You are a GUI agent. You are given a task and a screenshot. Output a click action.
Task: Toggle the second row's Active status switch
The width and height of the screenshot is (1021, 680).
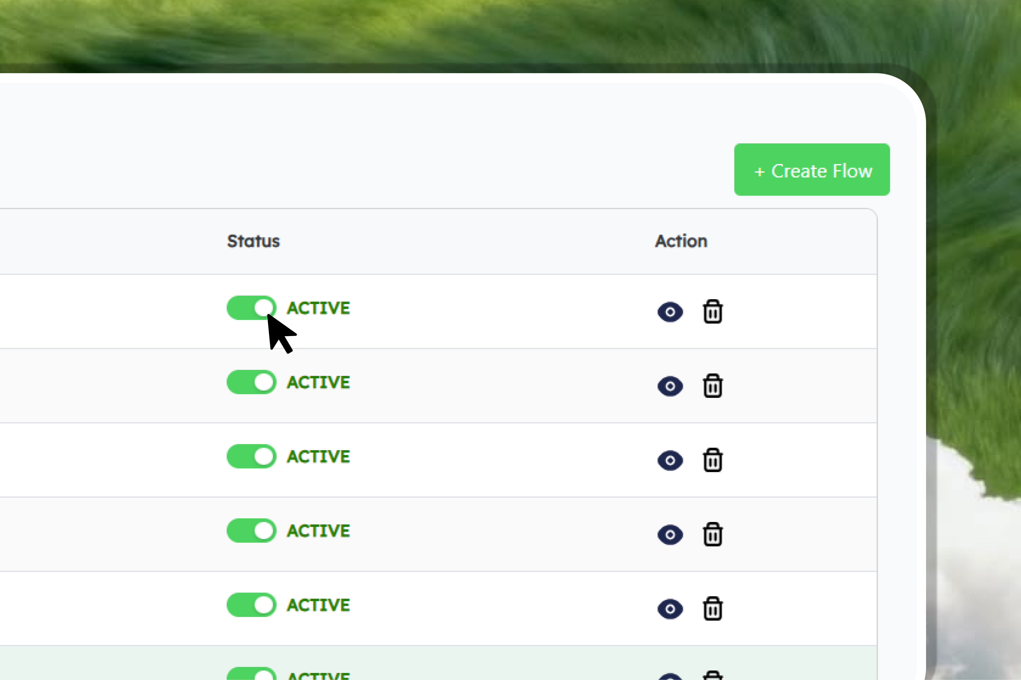(x=251, y=382)
